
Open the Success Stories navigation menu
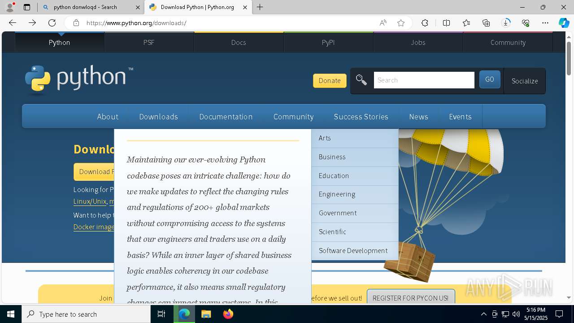361,117
